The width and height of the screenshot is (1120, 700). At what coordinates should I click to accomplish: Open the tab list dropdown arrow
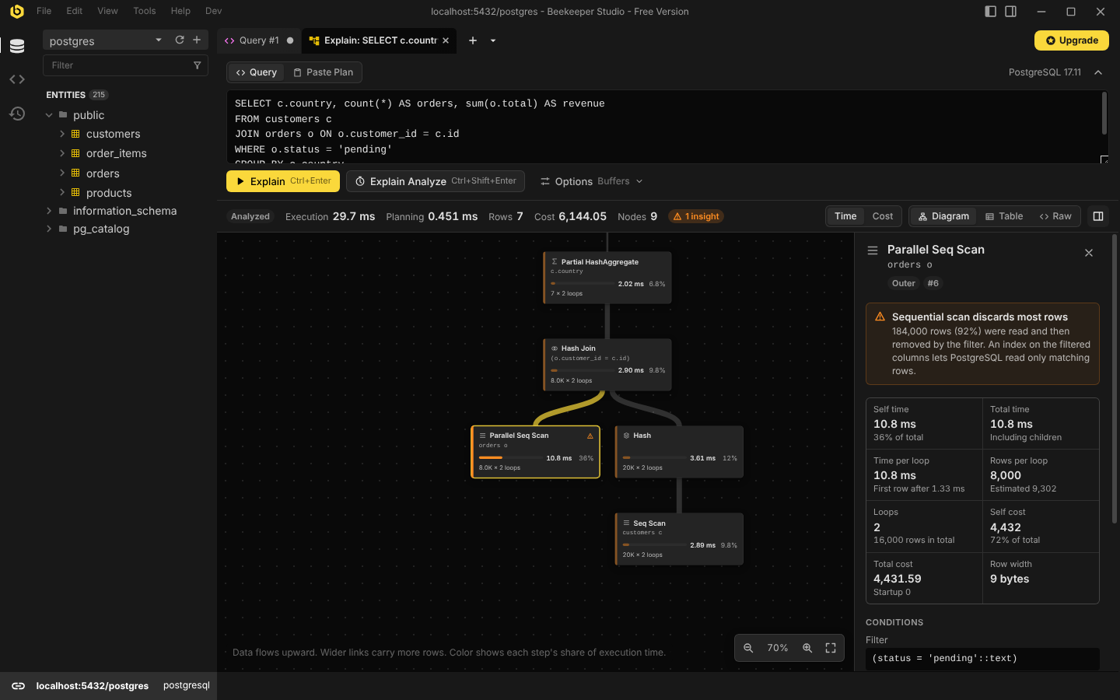(x=493, y=40)
